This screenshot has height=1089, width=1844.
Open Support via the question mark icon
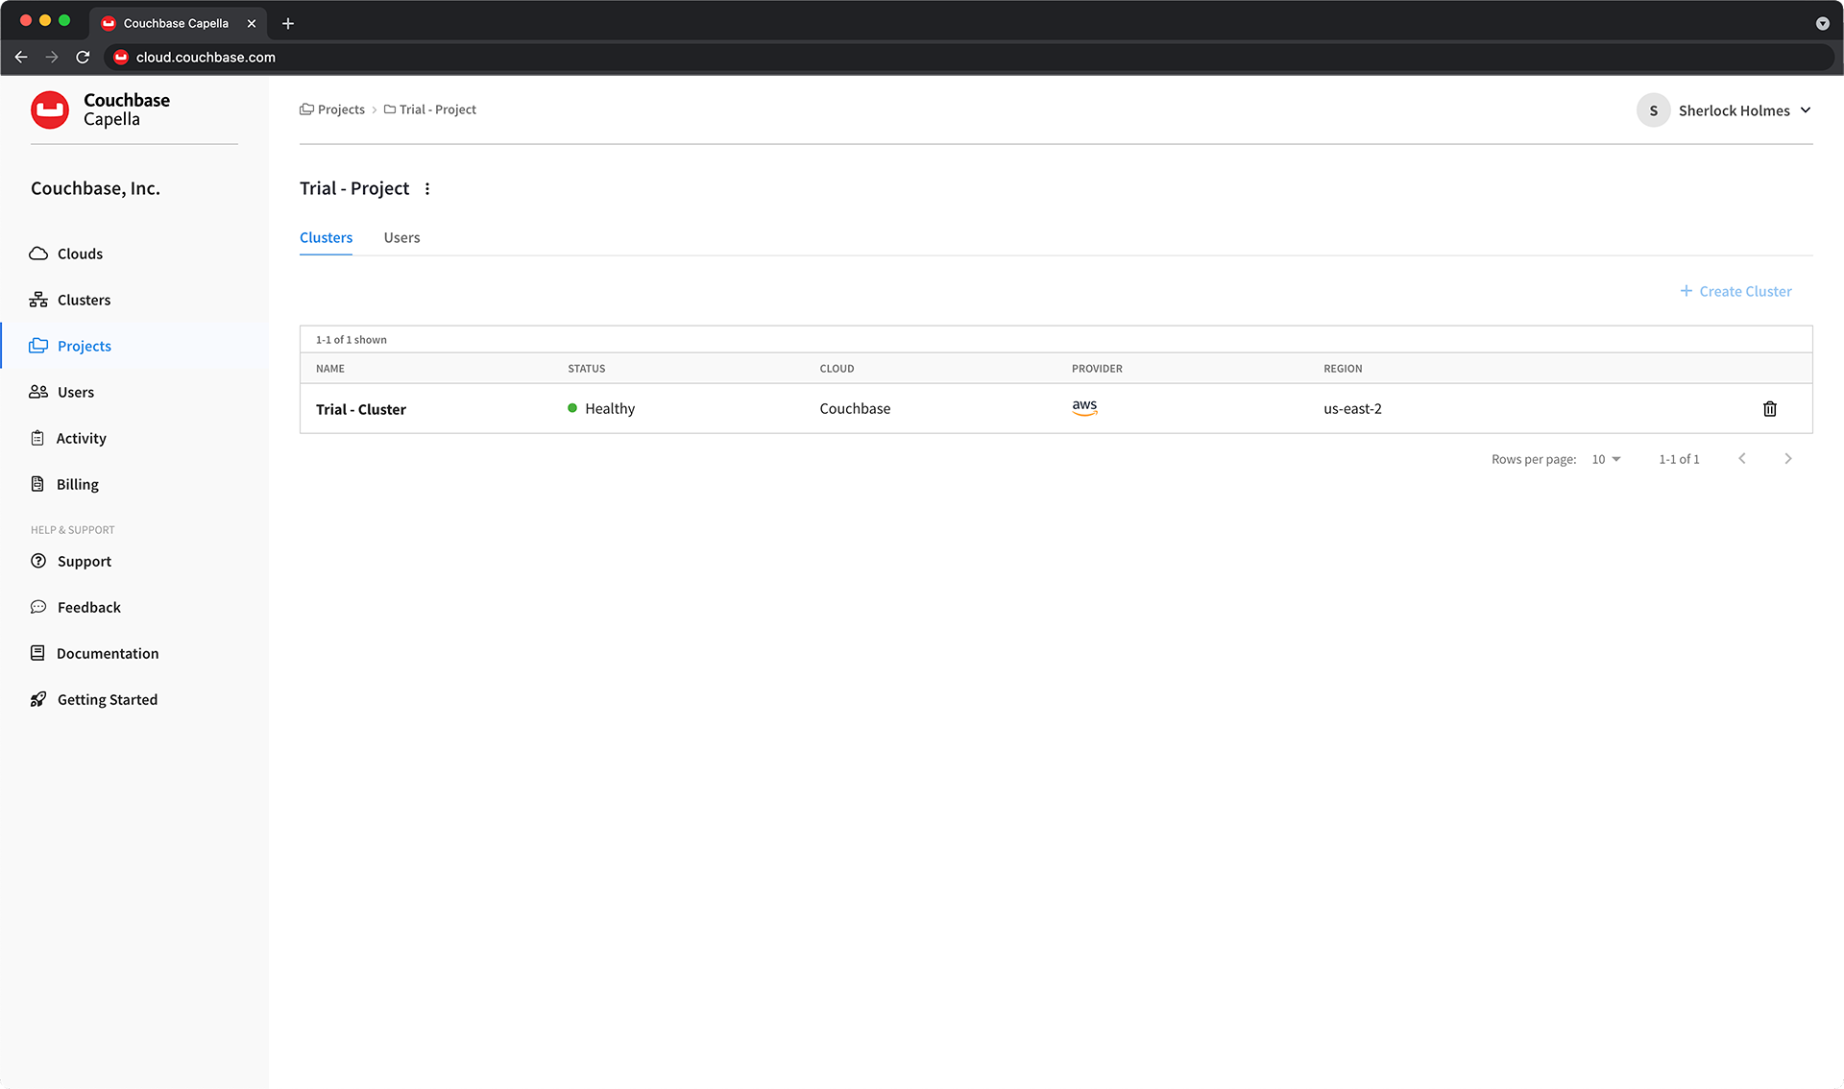(x=38, y=561)
